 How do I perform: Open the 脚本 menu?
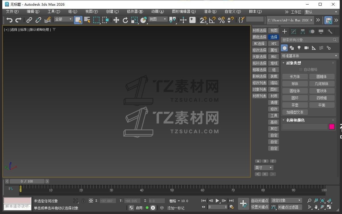click(255, 12)
